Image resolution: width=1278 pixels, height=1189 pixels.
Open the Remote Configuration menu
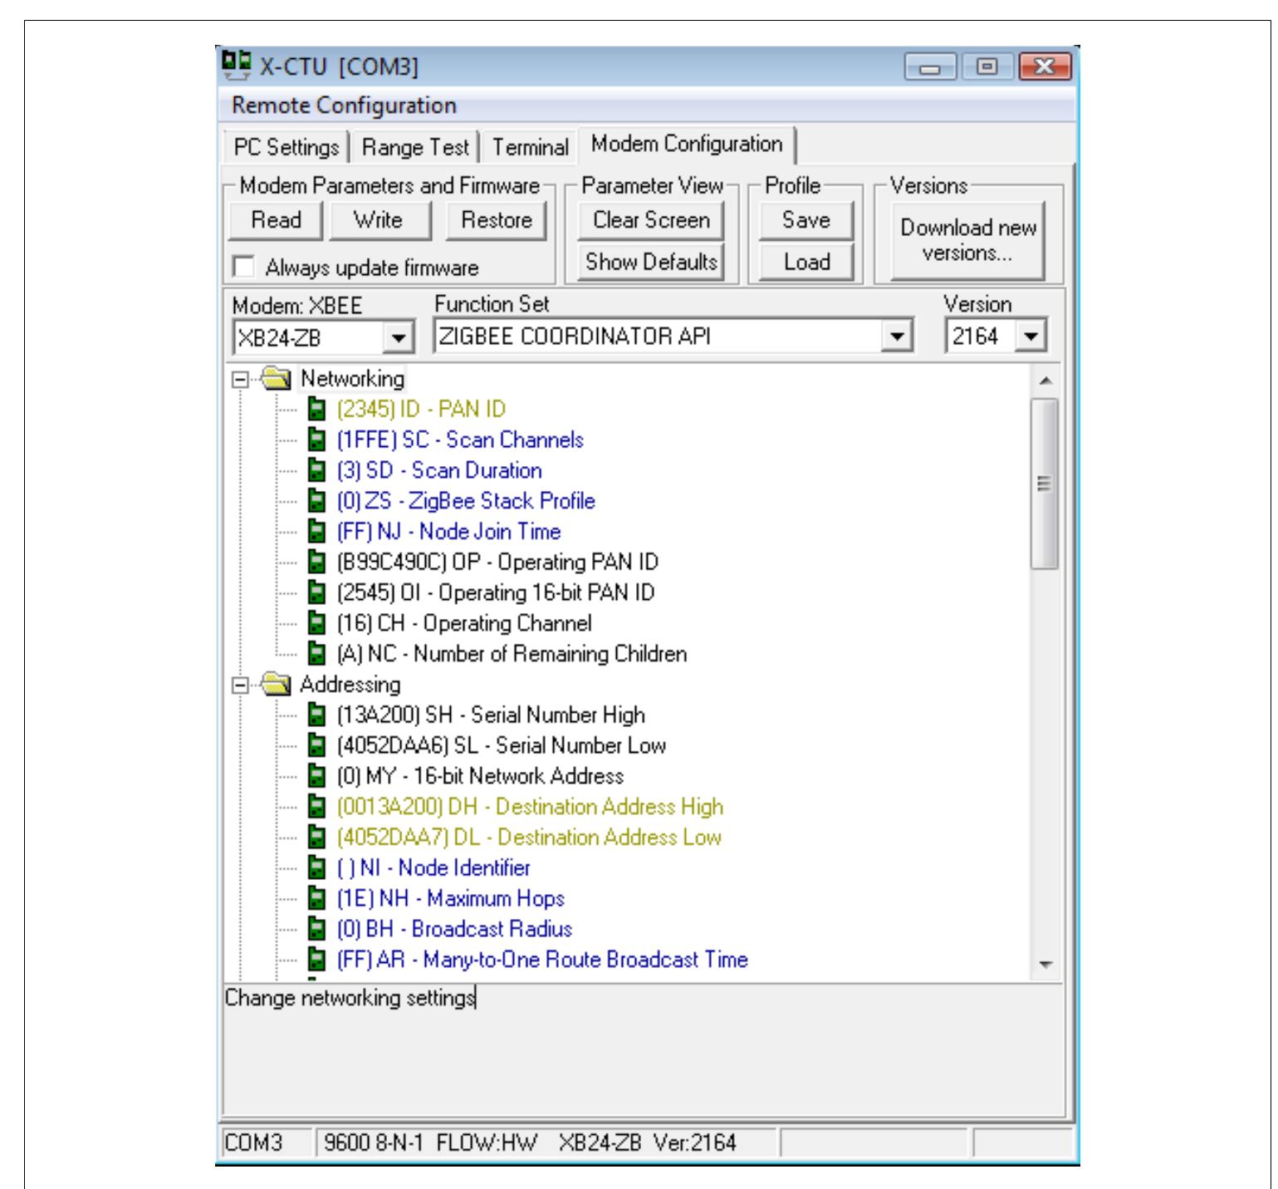[x=344, y=106]
